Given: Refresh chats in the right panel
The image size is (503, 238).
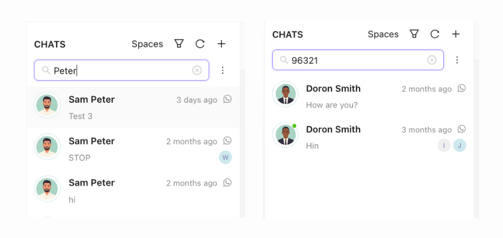Looking at the screenshot, I should [x=435, y=34].
